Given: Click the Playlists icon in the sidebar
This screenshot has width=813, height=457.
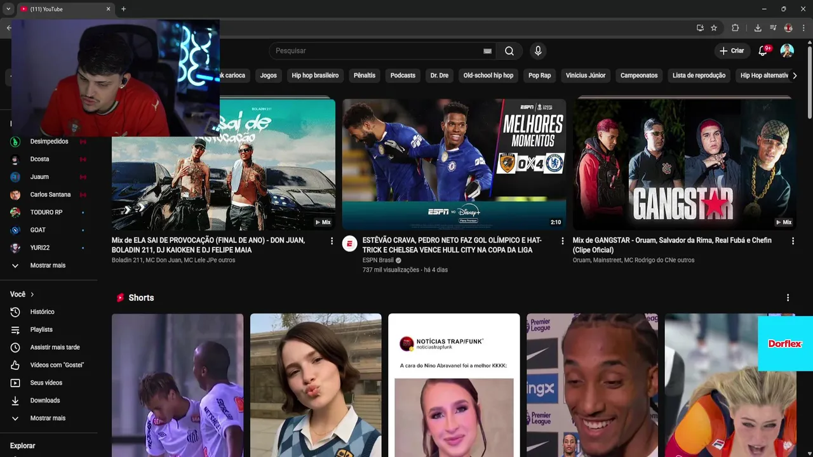Looking at the screenshot, I should [15, 329].
